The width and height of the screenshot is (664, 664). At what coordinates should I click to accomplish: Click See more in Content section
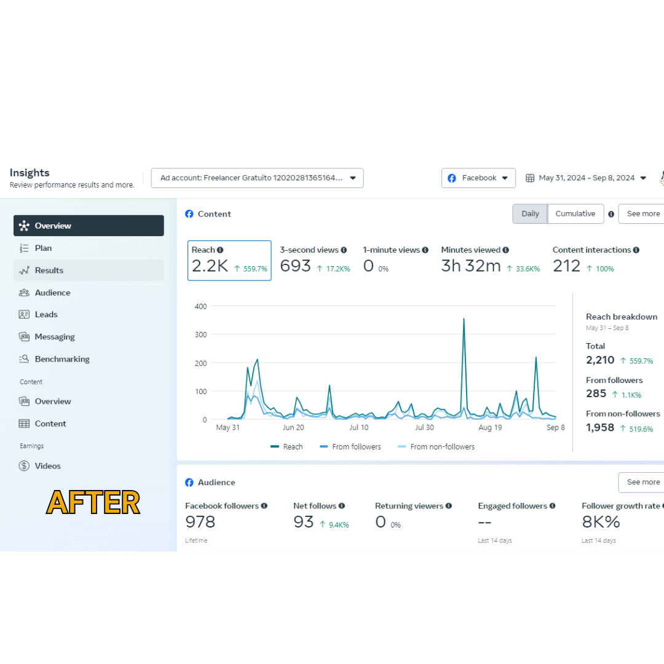point(642,214)
